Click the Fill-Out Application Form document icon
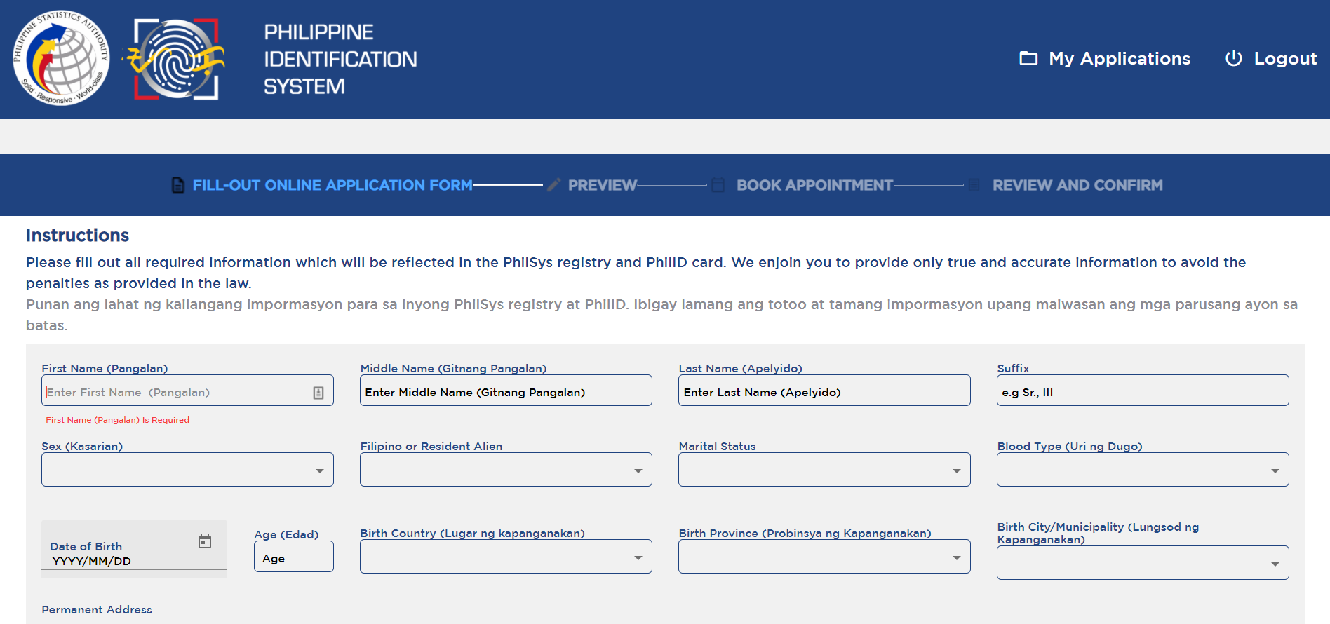 178,185
